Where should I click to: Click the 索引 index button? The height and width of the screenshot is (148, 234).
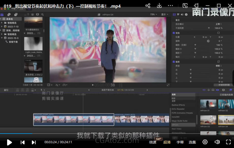[6, 90]
